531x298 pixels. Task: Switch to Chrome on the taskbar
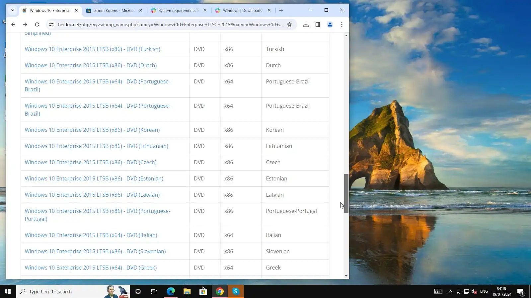click(220, 291)
